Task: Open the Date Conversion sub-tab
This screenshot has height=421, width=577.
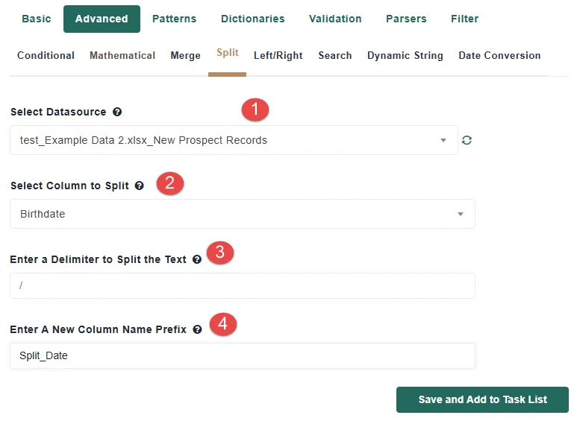Action: pyautogui.click(x=499, y=55)
